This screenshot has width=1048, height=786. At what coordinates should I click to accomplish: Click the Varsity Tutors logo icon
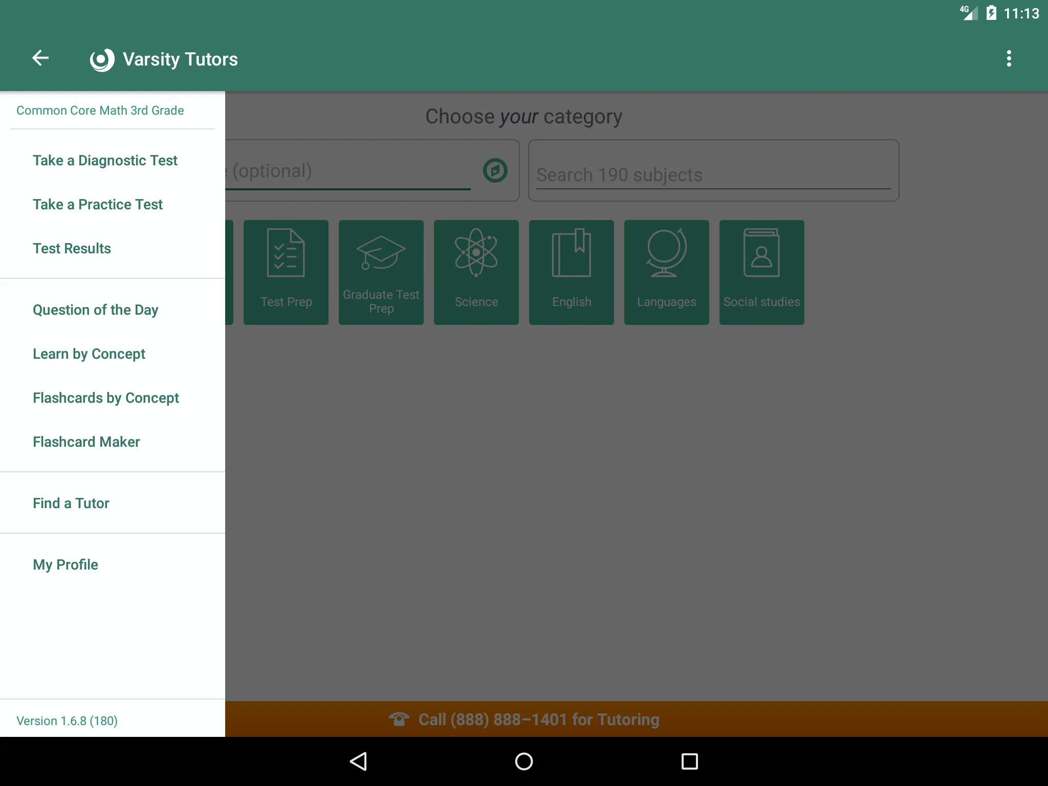101,59
